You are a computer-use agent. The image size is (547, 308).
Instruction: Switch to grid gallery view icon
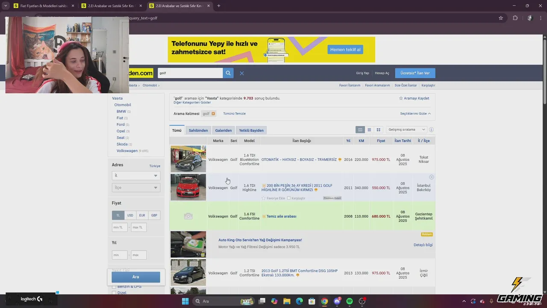(378, 130)
